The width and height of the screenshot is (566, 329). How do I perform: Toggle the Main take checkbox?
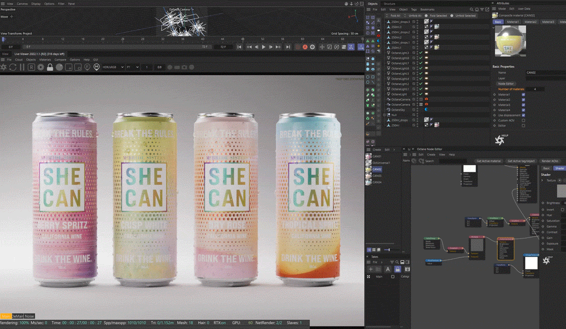(x=393, y=277)
